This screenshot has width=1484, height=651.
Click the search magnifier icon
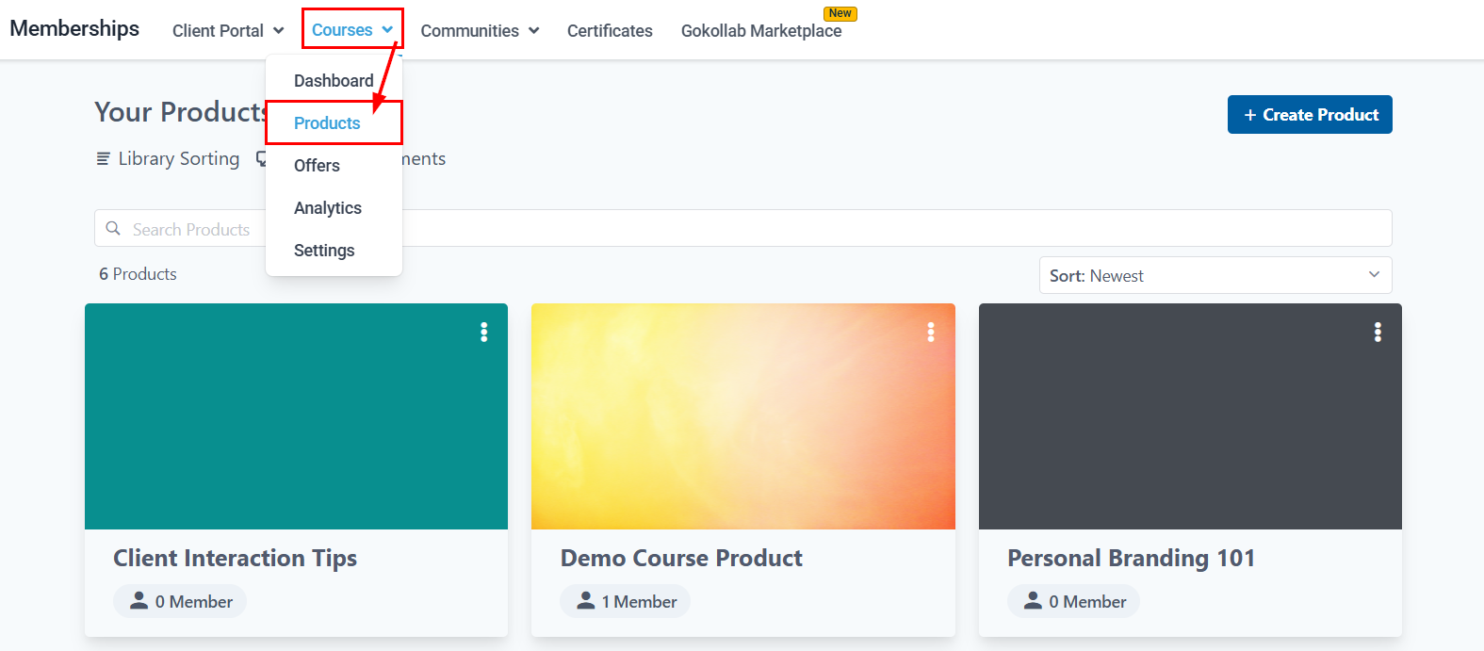point(113,229)
